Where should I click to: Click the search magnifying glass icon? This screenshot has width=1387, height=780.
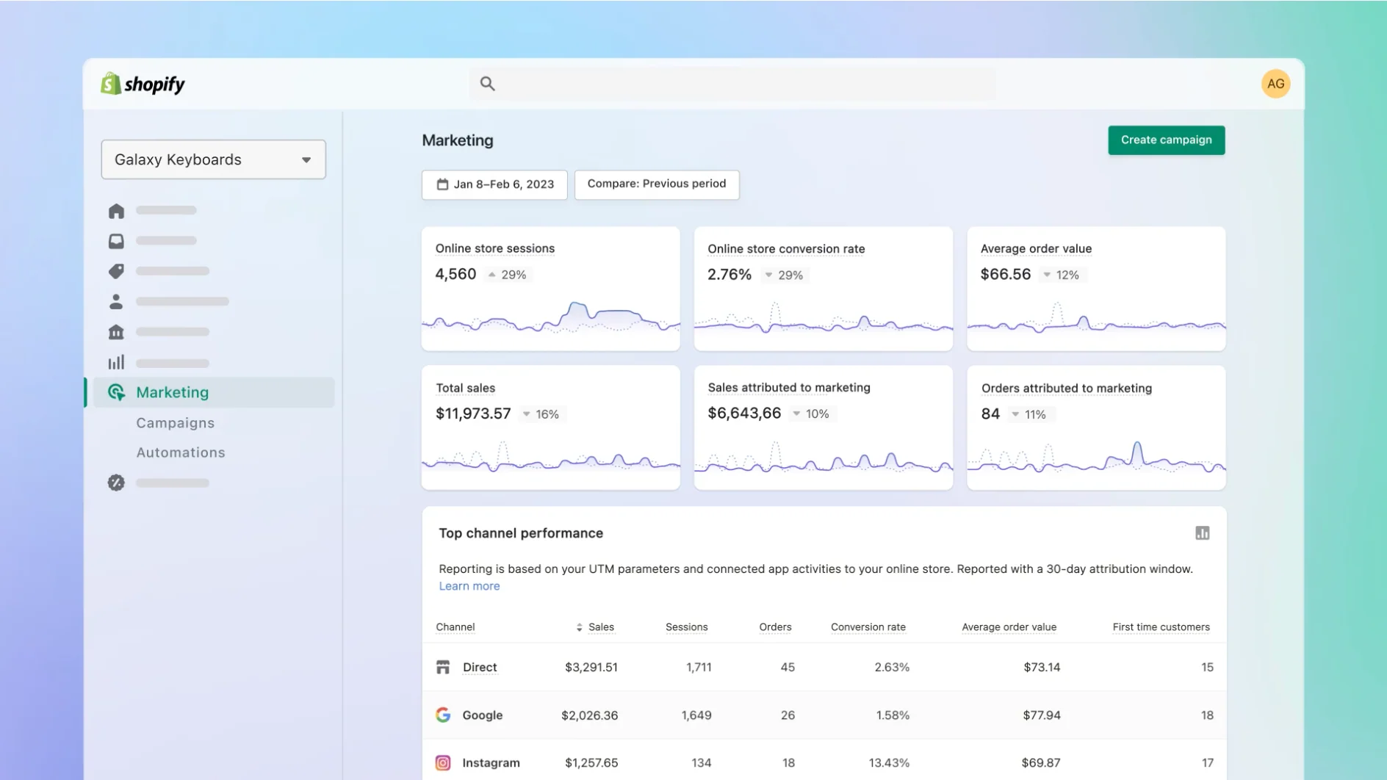point(487,83)
